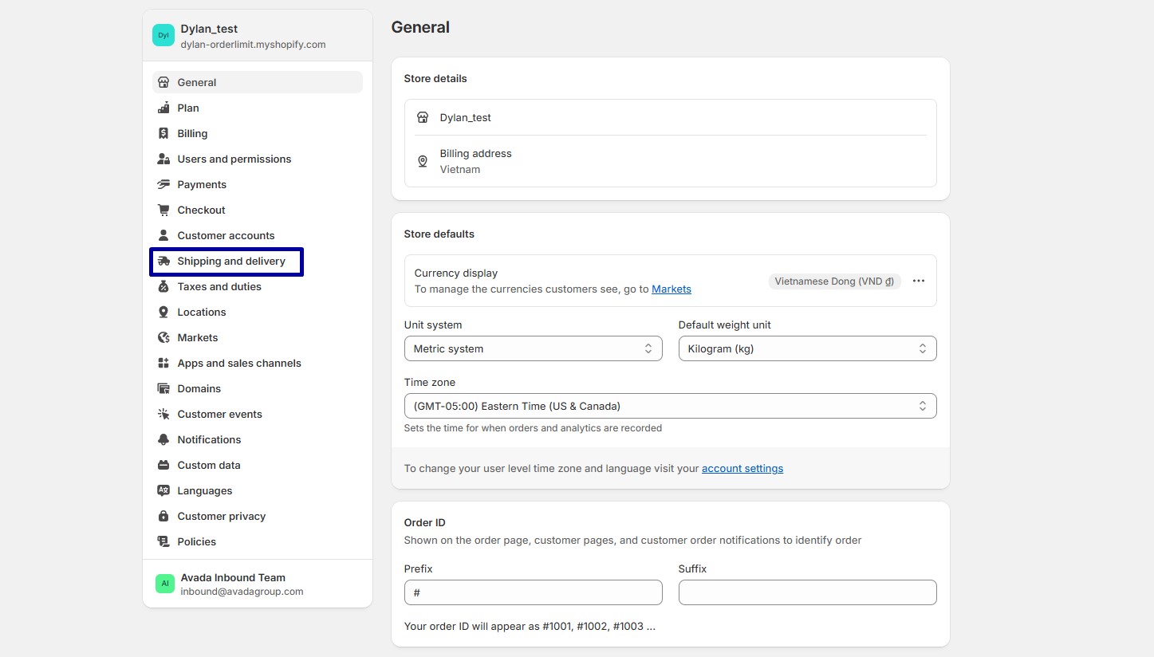Open the Avada Inbound Team account

(258, 584)
